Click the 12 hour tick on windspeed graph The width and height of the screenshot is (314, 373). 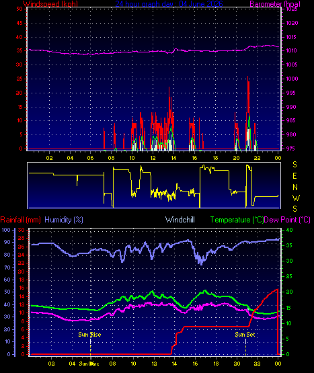[153, 158]
